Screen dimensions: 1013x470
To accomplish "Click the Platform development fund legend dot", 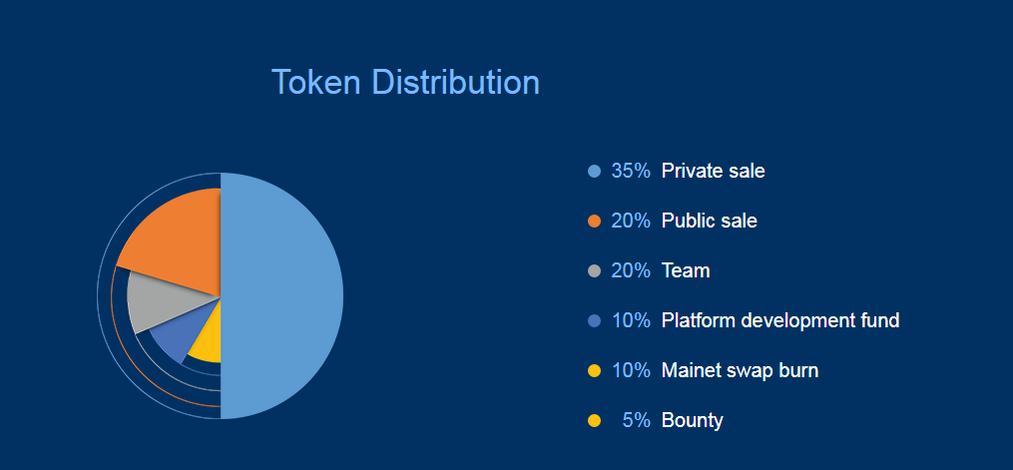I will 595,320.
